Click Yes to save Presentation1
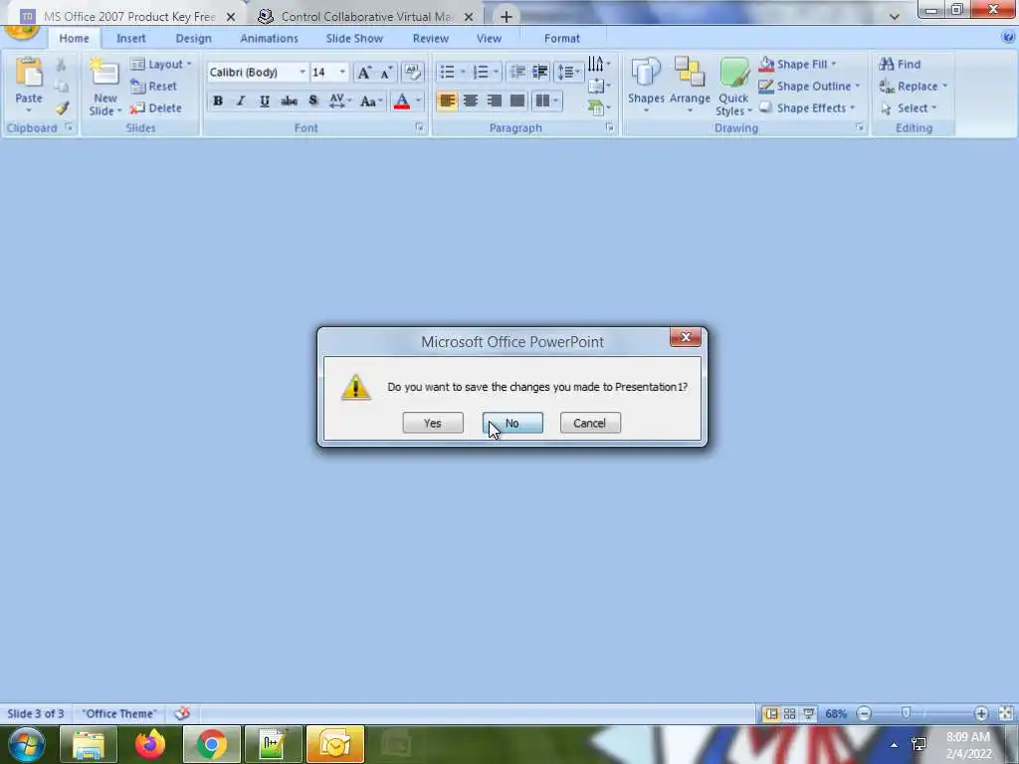 coord(433,423)
